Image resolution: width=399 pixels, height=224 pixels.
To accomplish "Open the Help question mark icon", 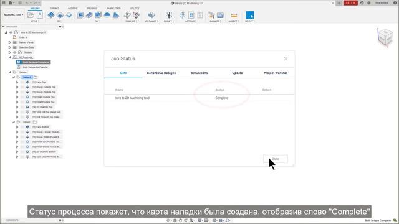I will tap(395, 3).
